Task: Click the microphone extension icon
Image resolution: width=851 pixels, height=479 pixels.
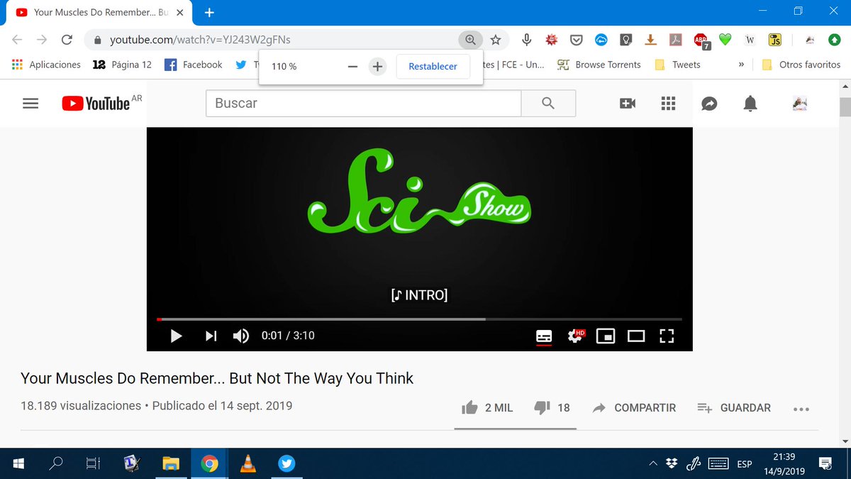Action: point(527,40)
